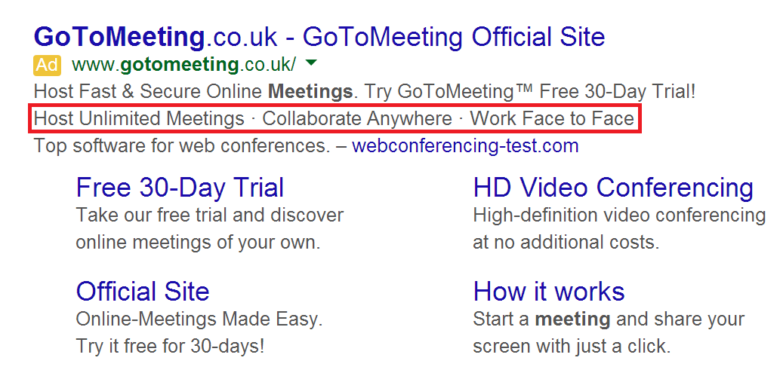780x376 pixels.
Task: Click the 'Try it free for 30-days!' line
Action: (x=170, y=347)
